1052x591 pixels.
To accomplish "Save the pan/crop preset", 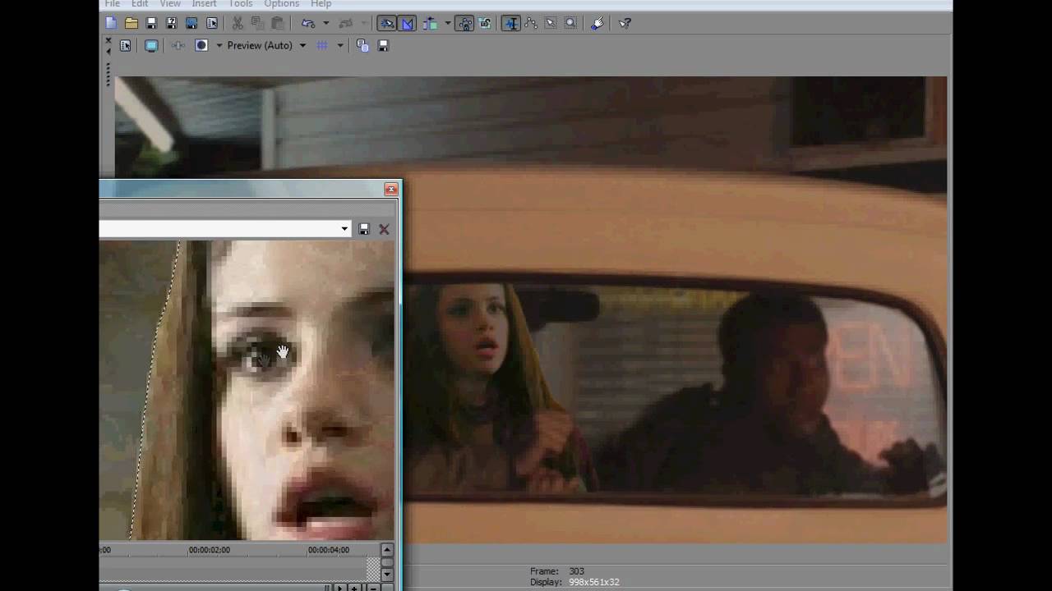I will 364,229.
